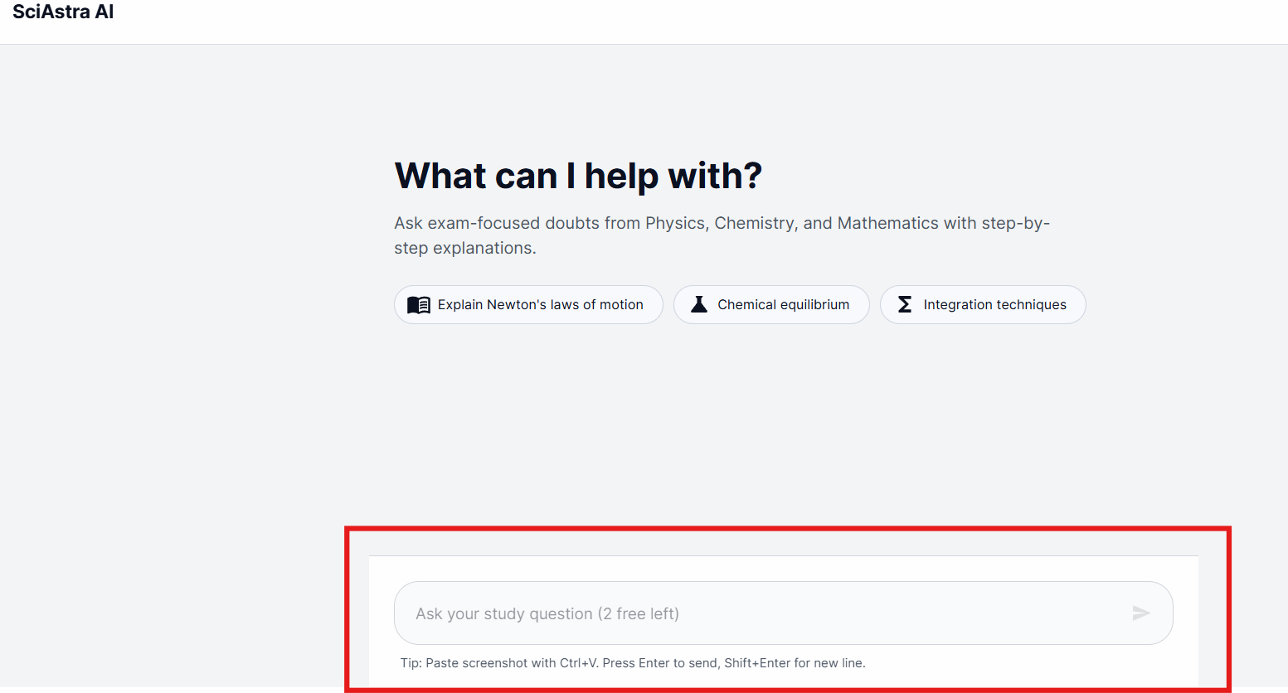Select the "Explain Newton's laws of motion" suggestion

(540, 305)
